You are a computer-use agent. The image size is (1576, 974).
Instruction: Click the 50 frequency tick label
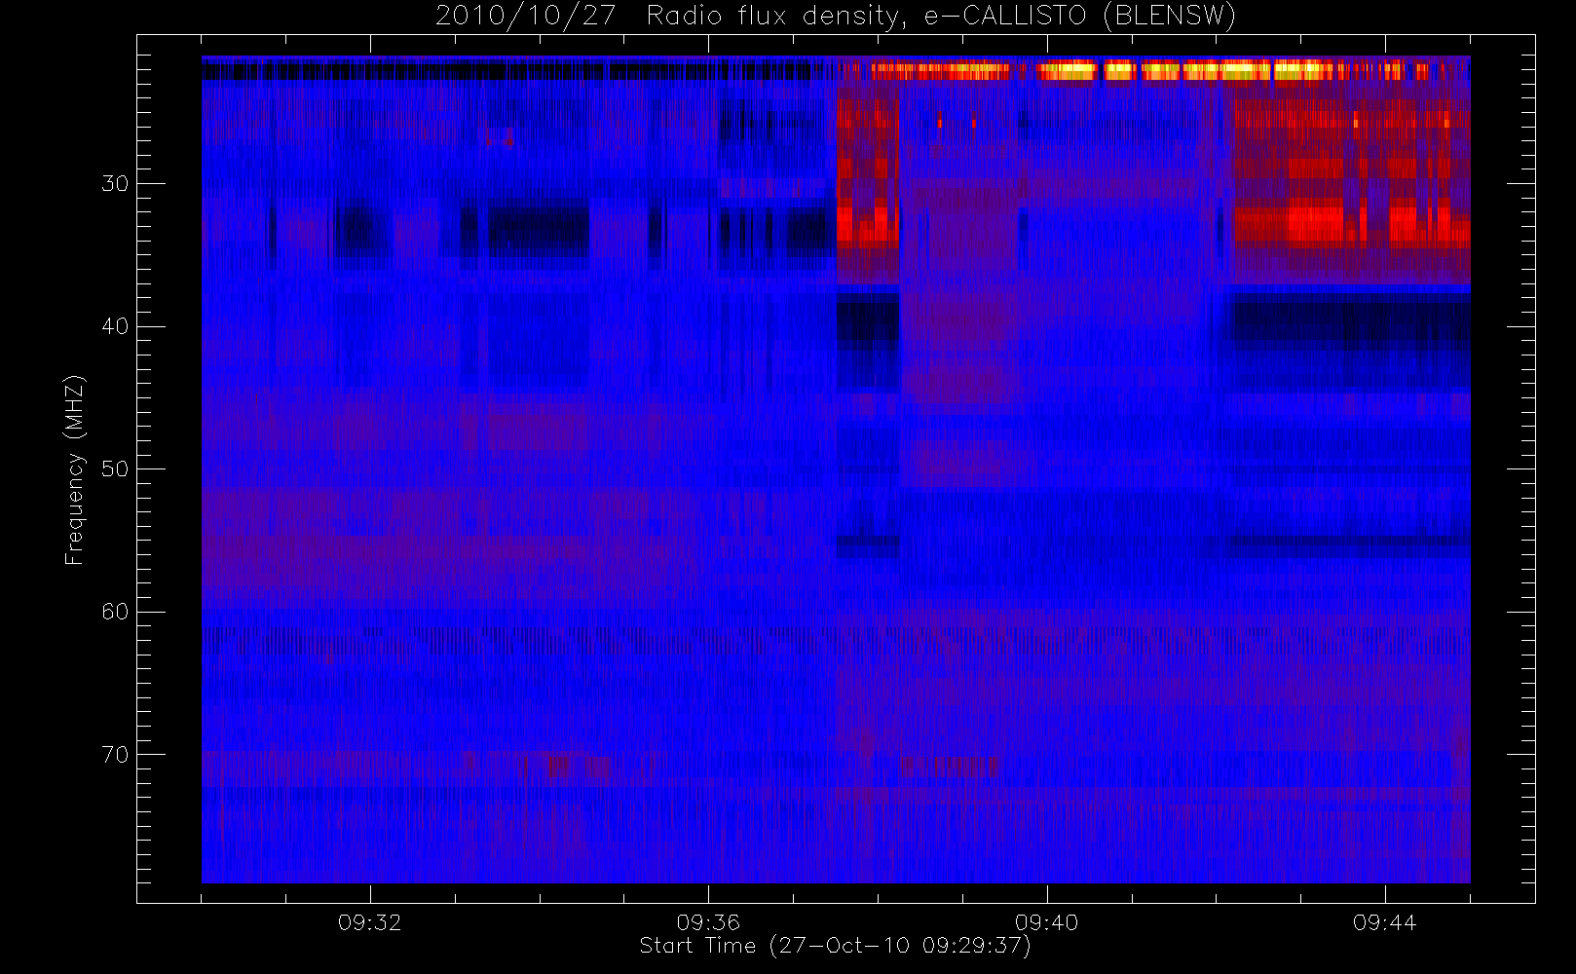pyautogui.click(x=114, y=468)
